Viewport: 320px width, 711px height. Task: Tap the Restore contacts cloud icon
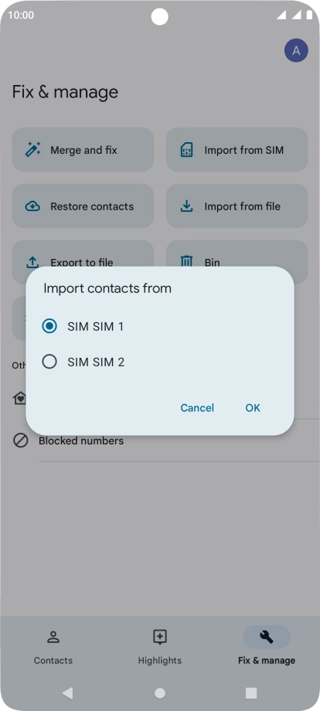[x=32, y=206]
